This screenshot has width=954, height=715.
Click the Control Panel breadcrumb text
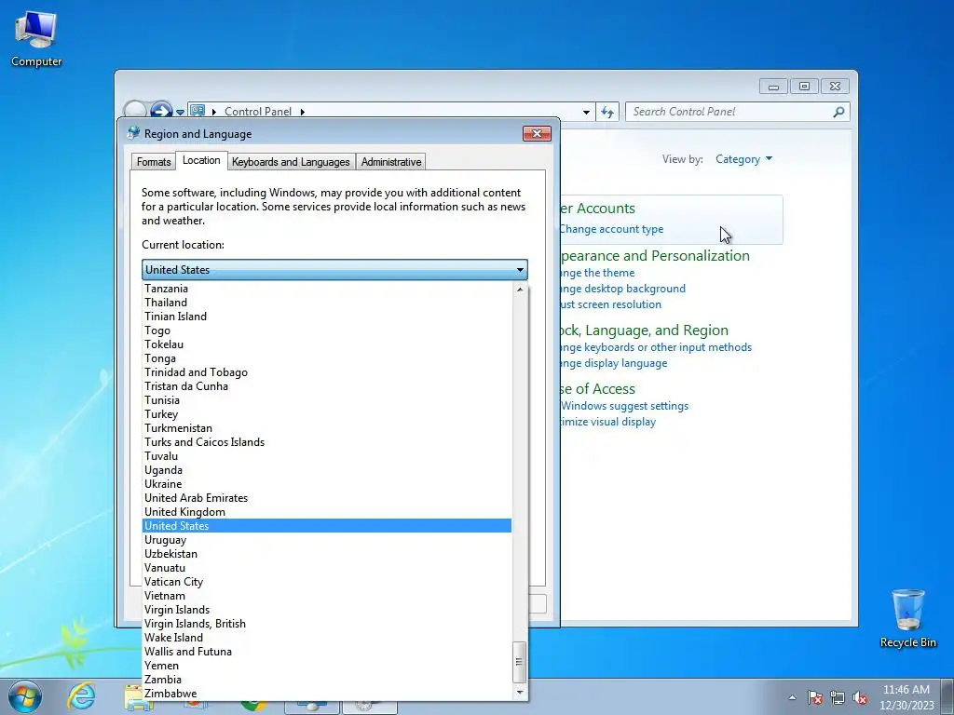tap(258, 112)
